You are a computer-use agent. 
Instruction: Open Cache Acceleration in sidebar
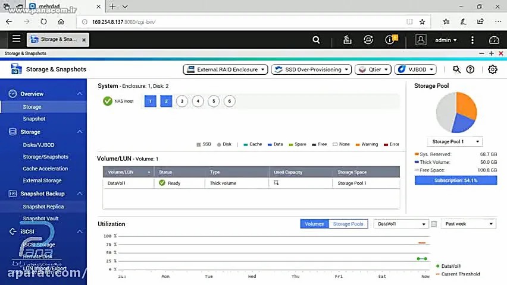[45, 169]
